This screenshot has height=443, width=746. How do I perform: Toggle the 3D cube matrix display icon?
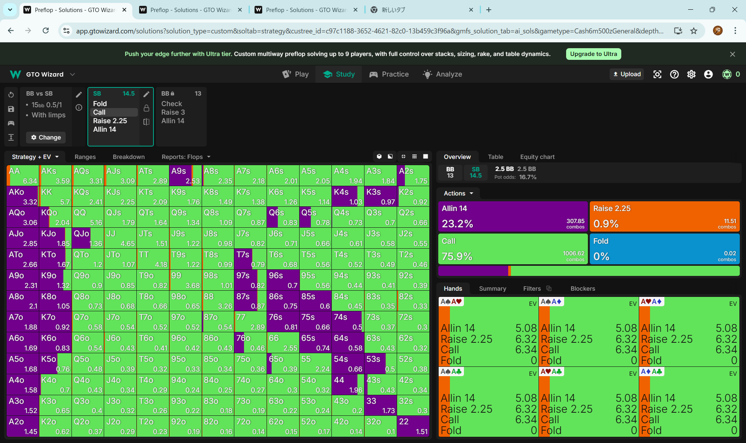point(379,157)
